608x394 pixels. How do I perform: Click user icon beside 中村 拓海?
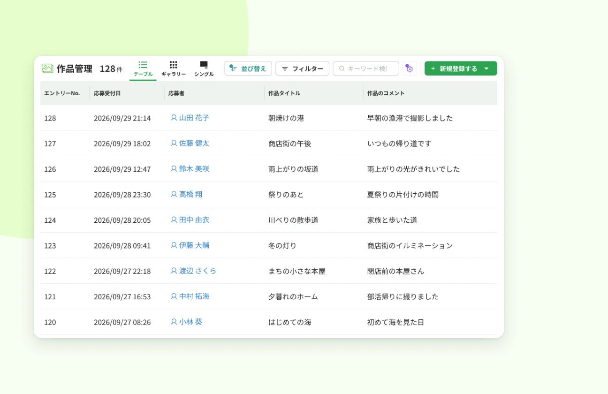(174, 296)
